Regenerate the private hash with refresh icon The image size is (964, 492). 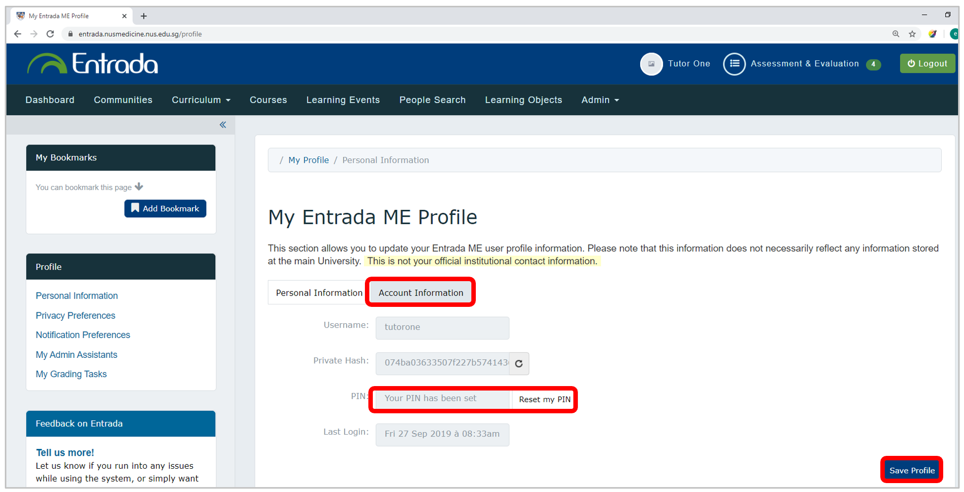click(519, 364)
